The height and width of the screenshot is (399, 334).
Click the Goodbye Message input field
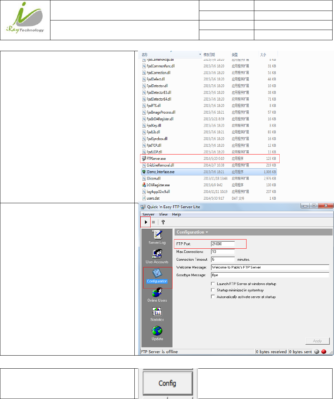270,275
